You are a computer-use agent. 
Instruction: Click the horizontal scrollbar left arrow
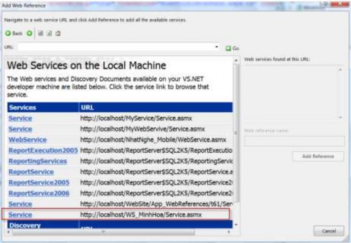tap(9, 232)
